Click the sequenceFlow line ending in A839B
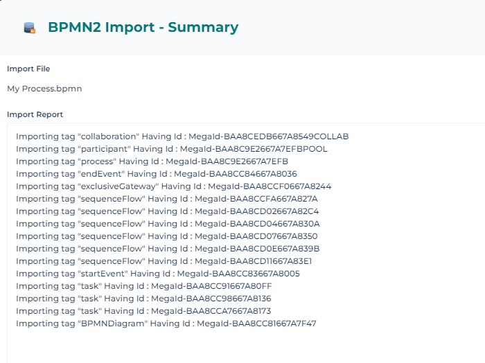Viewport: 485px width, 363px height. [168, 249]
